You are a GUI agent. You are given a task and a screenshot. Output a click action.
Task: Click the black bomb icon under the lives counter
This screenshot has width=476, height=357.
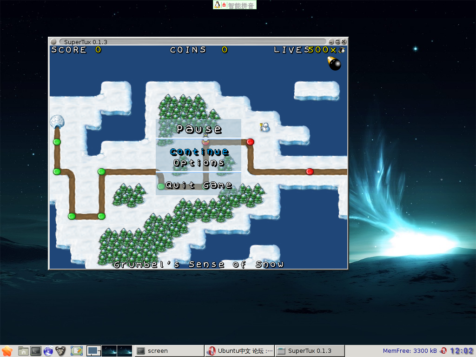pyautogui.click(x=334, y=63)
